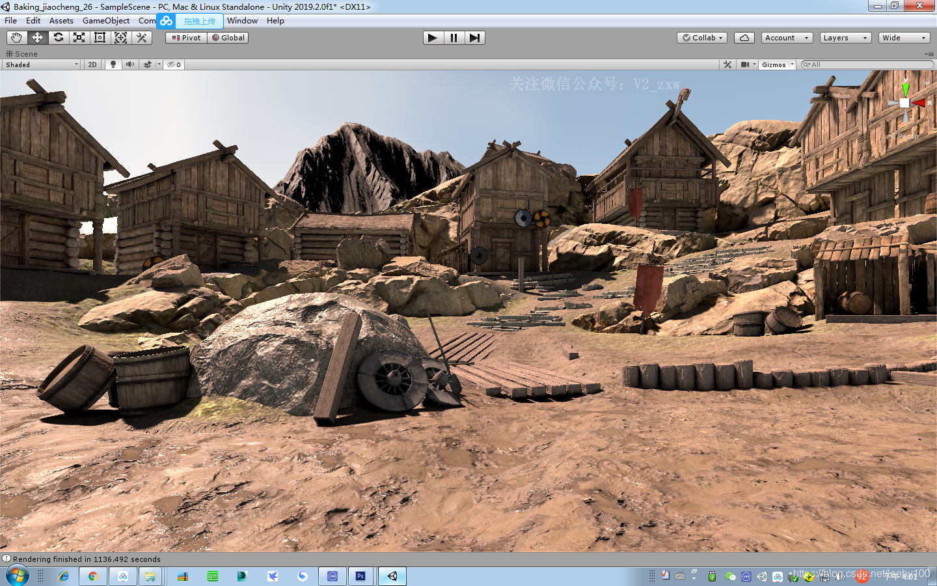The width and height of the screenshot is (937, 586).
Task: Toggle scene audio speaker
Action: coord(130,64)
